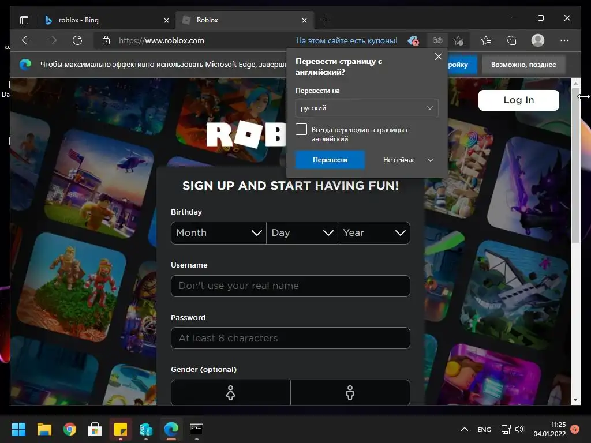
Task: Click the Microsoft Edge taskbar icon
Action: click(171, 429)
